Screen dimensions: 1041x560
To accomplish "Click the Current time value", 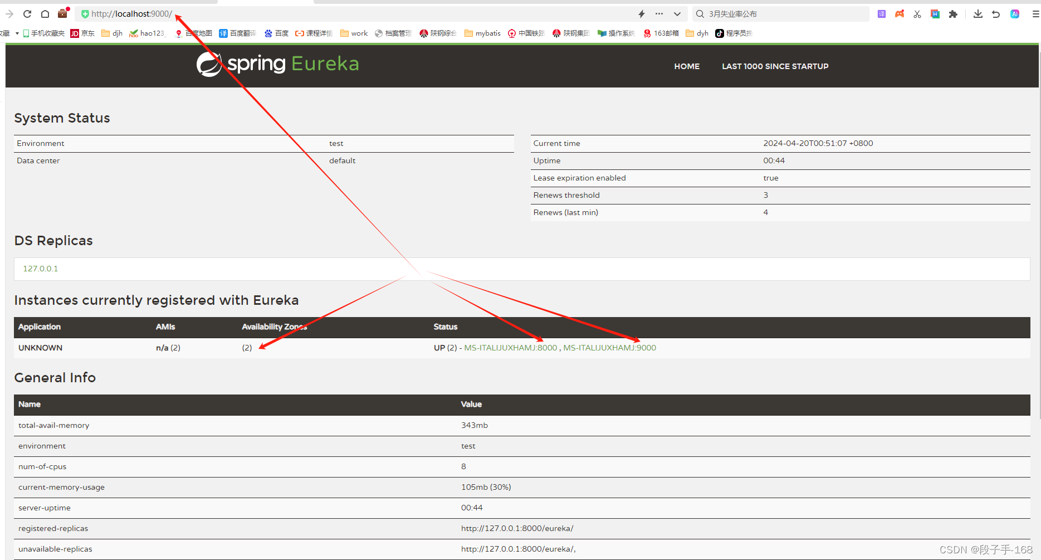I will [818, 143].
